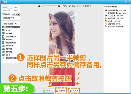
Task: Select 单反相机(竖) vertical DSLR ratio
Action: pos(9,43)
